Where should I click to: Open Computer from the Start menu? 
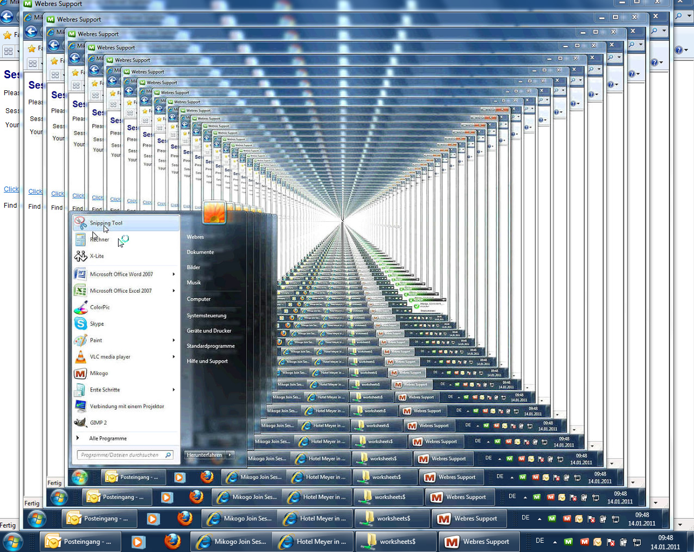(x=199, y=299)
